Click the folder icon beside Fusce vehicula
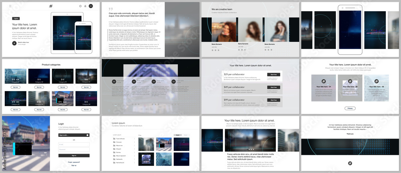The image size is (401, 173). click(114, 139)
